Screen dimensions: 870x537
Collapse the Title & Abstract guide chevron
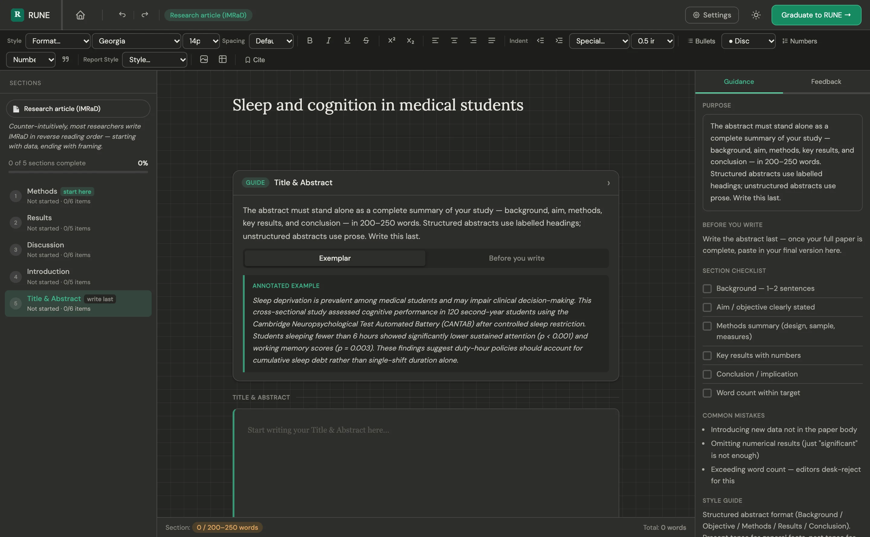[608, 183]
